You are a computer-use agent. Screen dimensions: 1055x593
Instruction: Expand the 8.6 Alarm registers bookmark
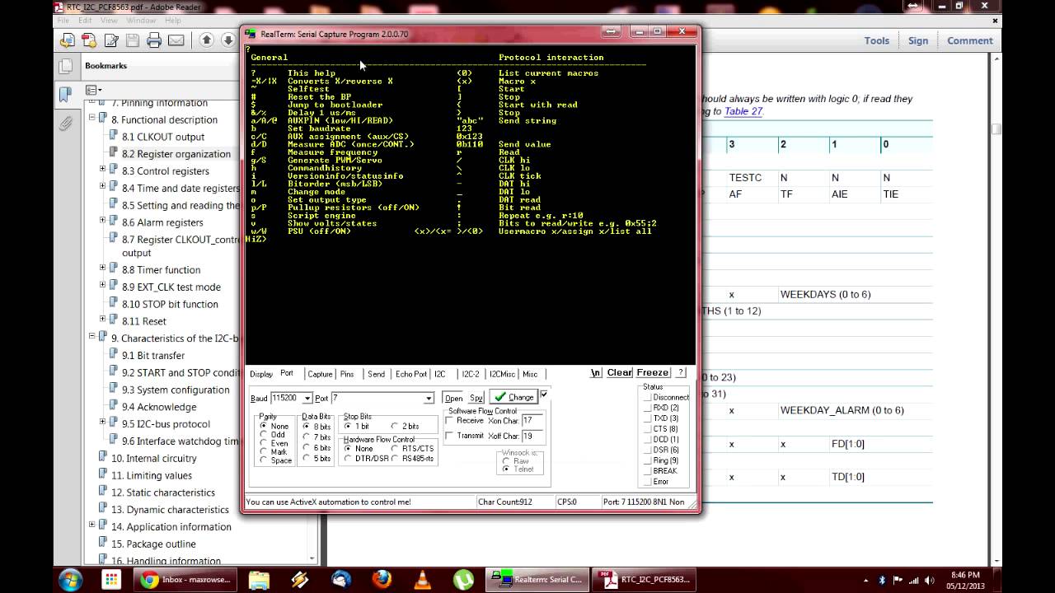103,221
